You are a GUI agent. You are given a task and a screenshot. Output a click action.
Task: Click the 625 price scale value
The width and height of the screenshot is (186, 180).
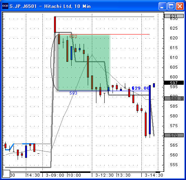174,28
